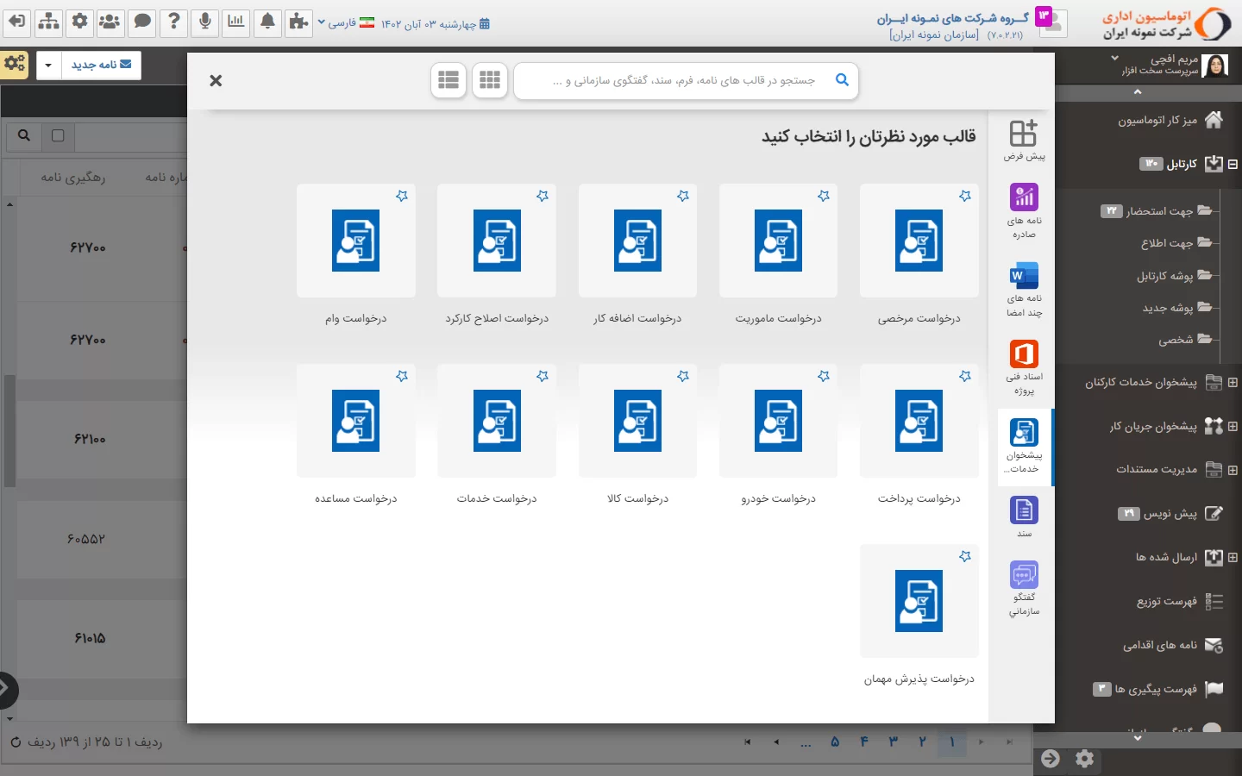This screenshot has height=776, width=1242.
Task: Click the search magnifier in template search
Action: [842, 80]
